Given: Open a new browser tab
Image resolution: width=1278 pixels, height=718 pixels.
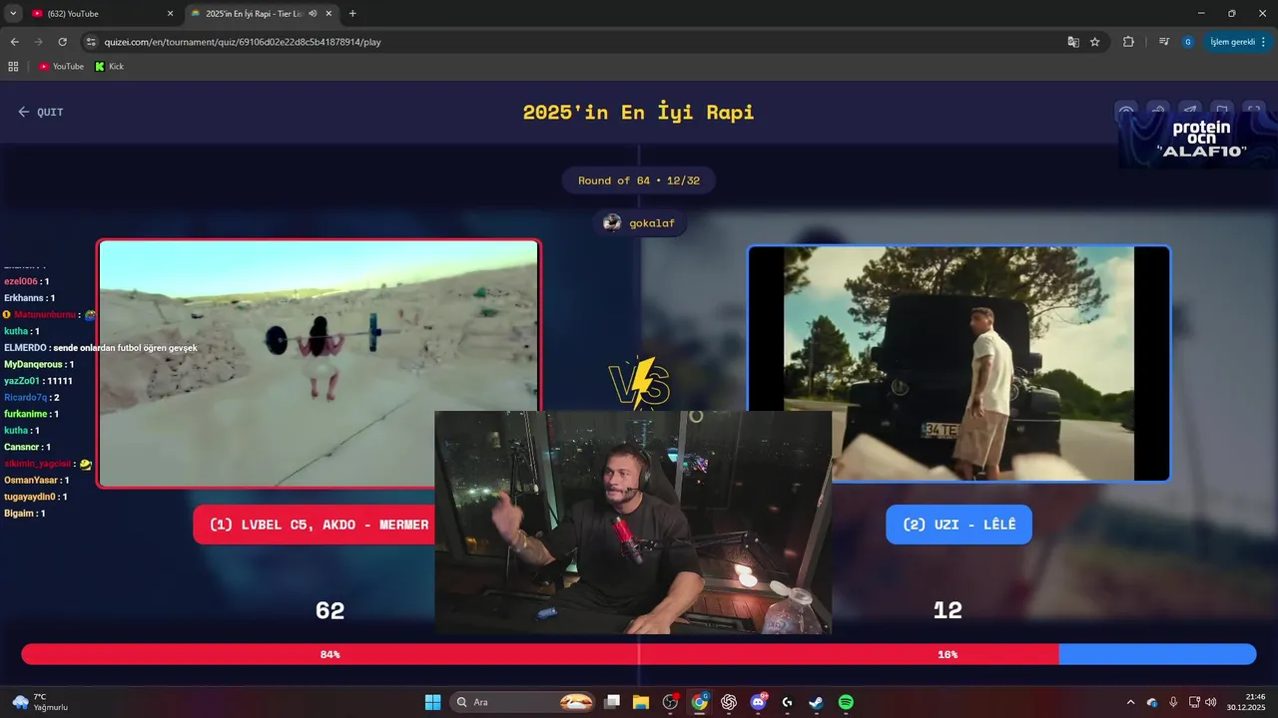Looking at the screenshot, I should [352, 14].
